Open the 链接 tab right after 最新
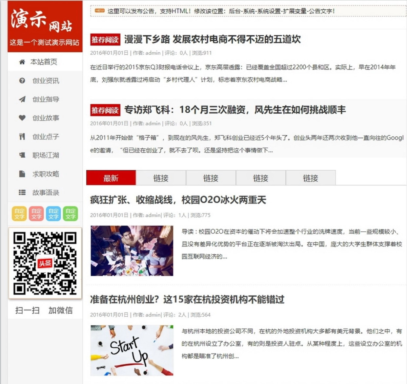Image resolution: width=407 pixels, height=384 pixels. click(x=161, y=178)
